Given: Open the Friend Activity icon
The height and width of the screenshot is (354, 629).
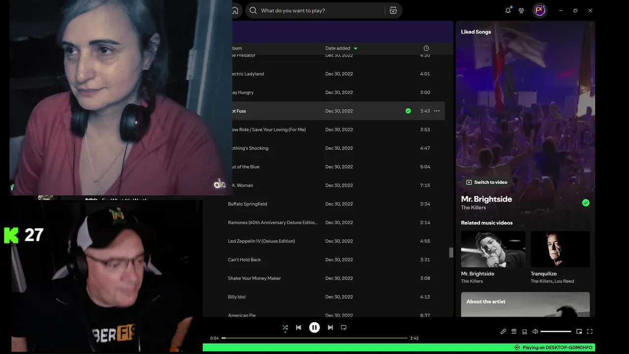Looking at the screenshot, I should (521, 10).
